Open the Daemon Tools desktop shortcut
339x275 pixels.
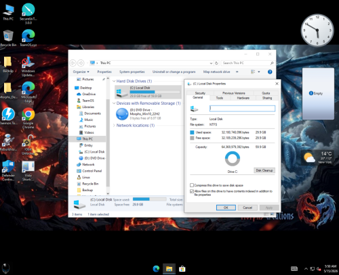(8, 116)
